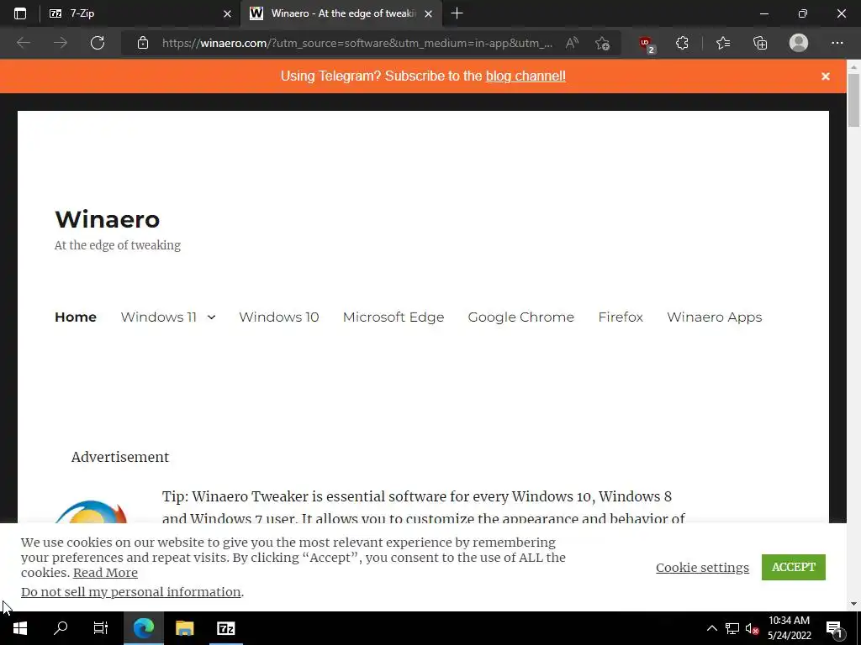Screen dimensions: 861x645
Task: Open the notification center icon
Action: [835, 628]
